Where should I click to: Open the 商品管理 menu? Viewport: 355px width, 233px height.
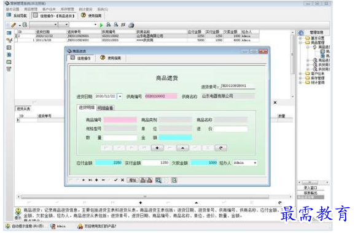(31, 9)
